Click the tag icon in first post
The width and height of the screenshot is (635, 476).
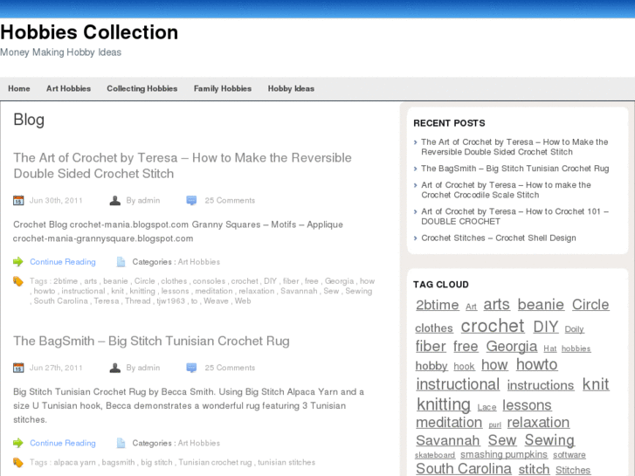pos(18,281)
